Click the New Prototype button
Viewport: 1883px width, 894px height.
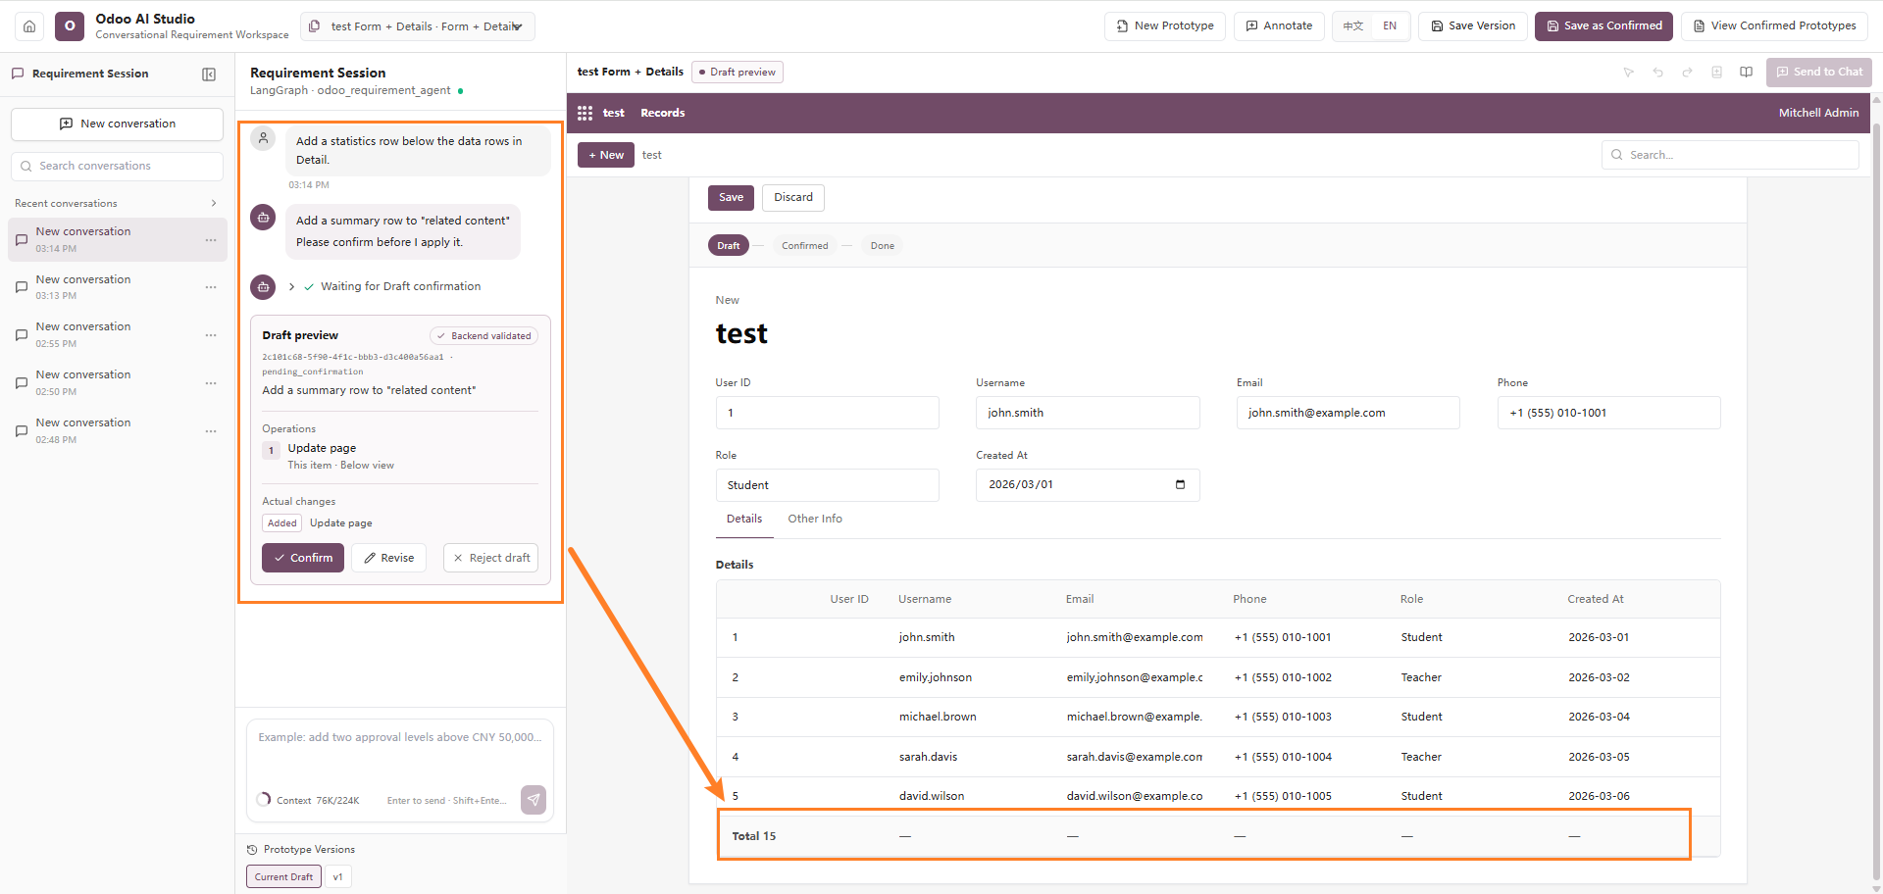(x=1165, y=26)
